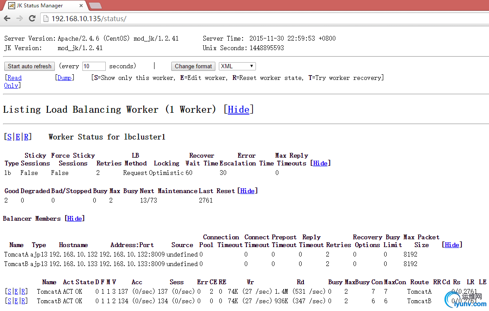Click E link in TomcatB row
Viewport: 489px width, 311px height.
pyautogui.click(x=16, y=301)
